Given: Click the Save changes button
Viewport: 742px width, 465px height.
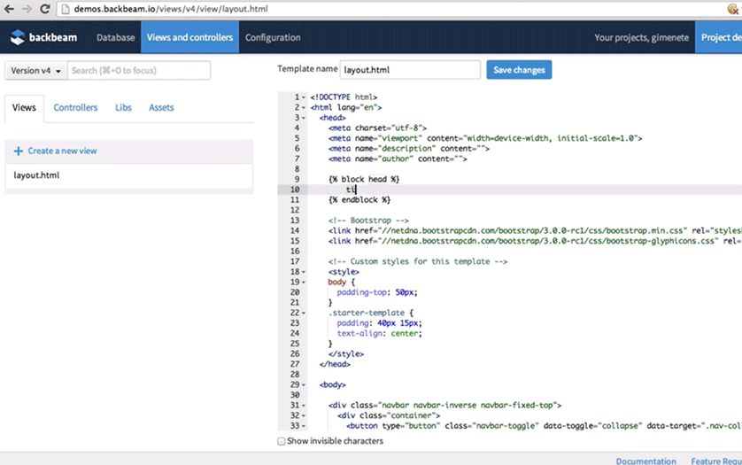Looking at the screenshot, I should [x=519, y=70].
